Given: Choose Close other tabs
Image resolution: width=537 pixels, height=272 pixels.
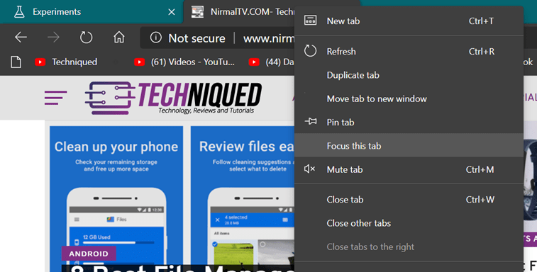Looking at the screenshot, I should click(409, 223).
